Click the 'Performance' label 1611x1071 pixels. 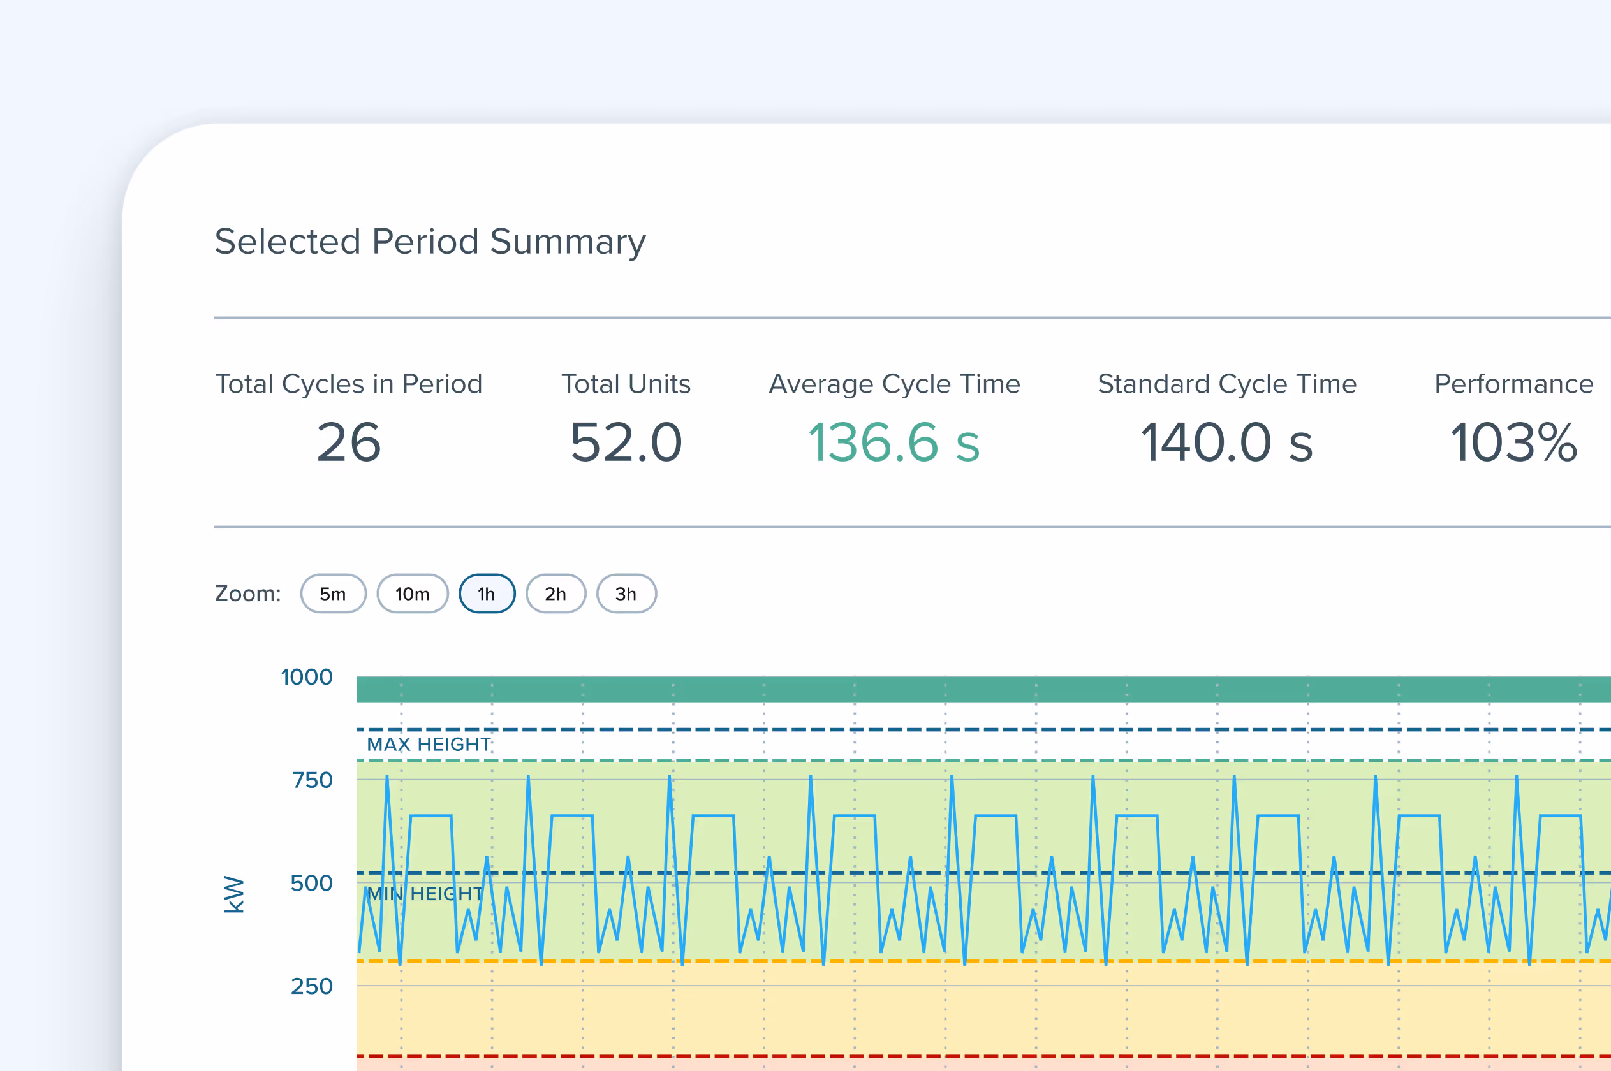(1514, 384)
